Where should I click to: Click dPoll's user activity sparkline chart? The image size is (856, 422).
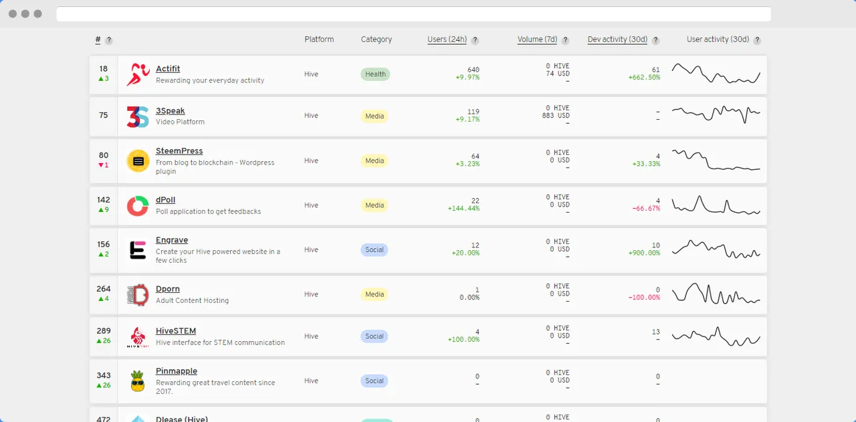716,205
